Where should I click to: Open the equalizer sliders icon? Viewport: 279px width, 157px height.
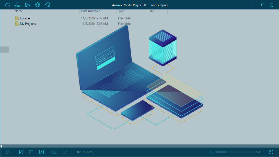tap(27, 5)
